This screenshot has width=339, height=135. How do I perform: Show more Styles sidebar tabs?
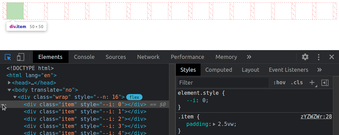click(x=319, y=70)
